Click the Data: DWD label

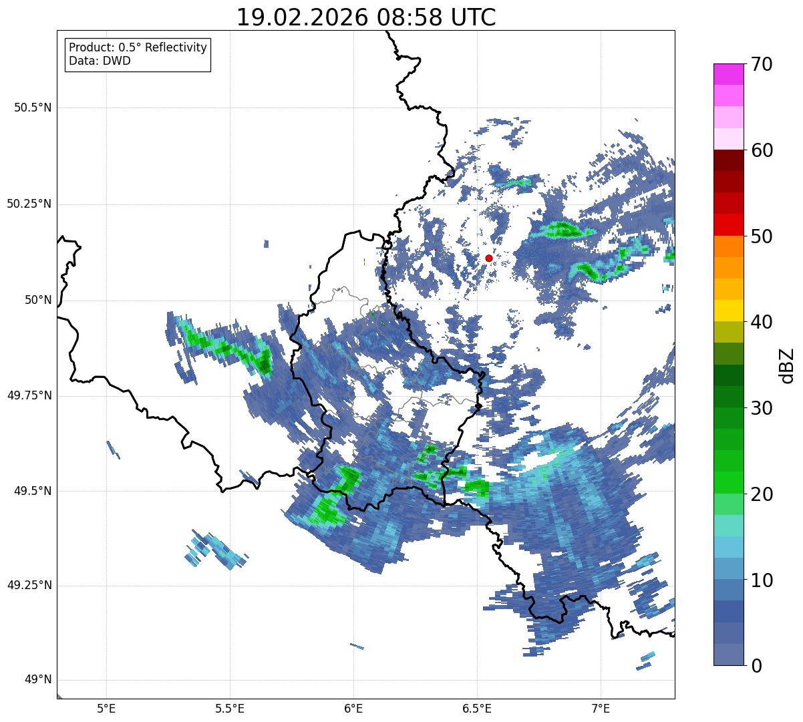click(100, 61)
